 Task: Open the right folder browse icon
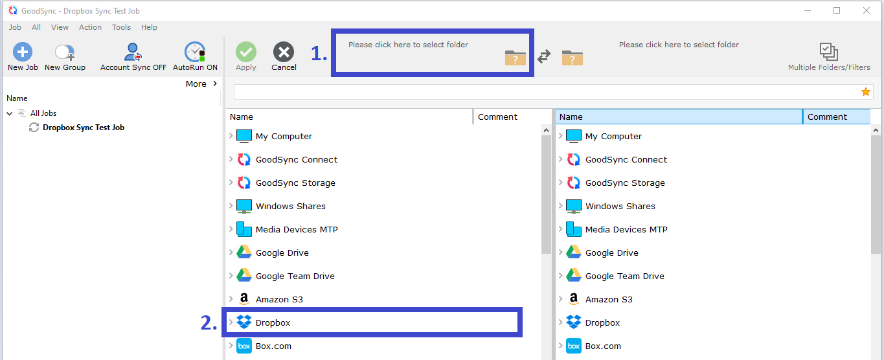pyautogui.click(x=572, y=58)
